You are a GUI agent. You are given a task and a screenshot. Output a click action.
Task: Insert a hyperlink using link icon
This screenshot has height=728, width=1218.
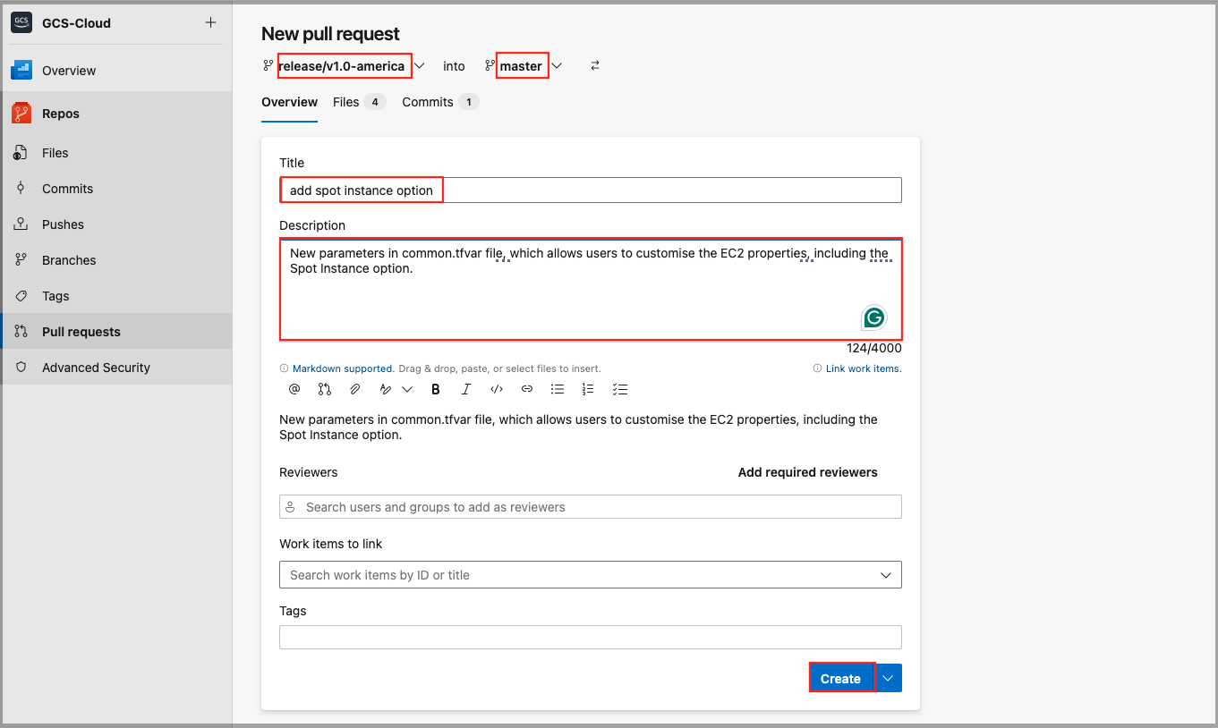tap(527, 389)
